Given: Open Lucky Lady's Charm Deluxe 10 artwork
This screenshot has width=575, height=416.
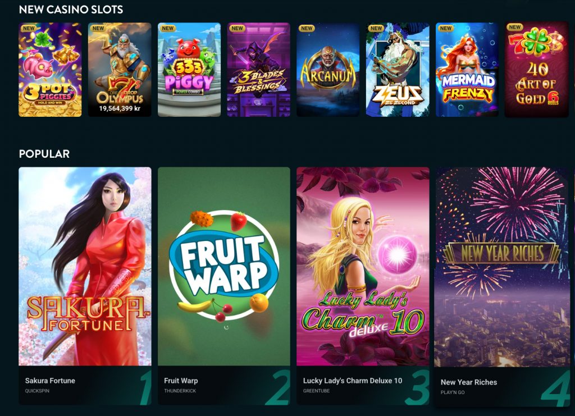Looking at the screenshot, I should click(363, 267).
